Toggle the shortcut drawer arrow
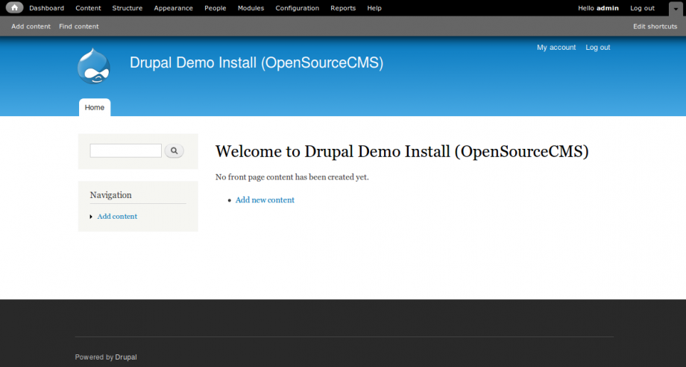Viewport: 686px width, 367px height. point(675,8)
